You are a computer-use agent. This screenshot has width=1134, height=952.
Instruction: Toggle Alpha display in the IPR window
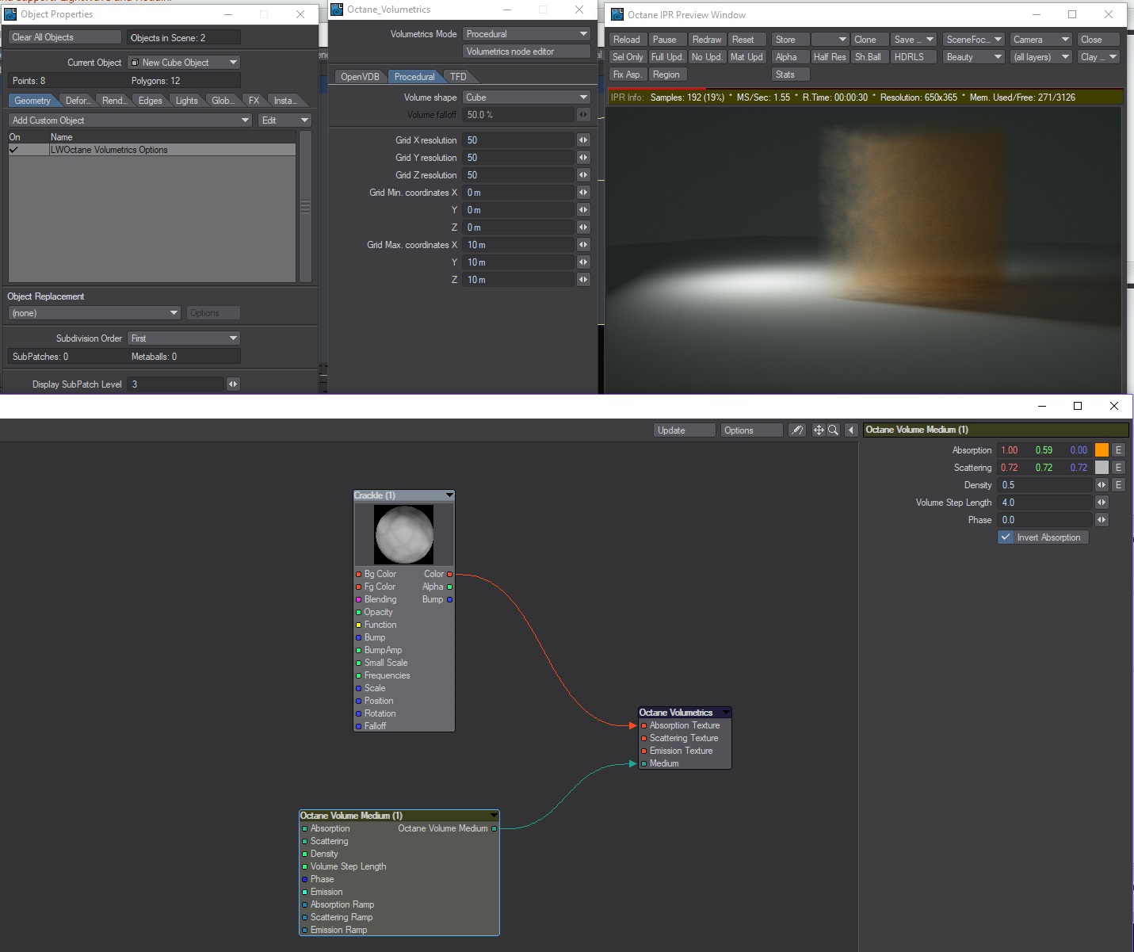tap(790, 57)
